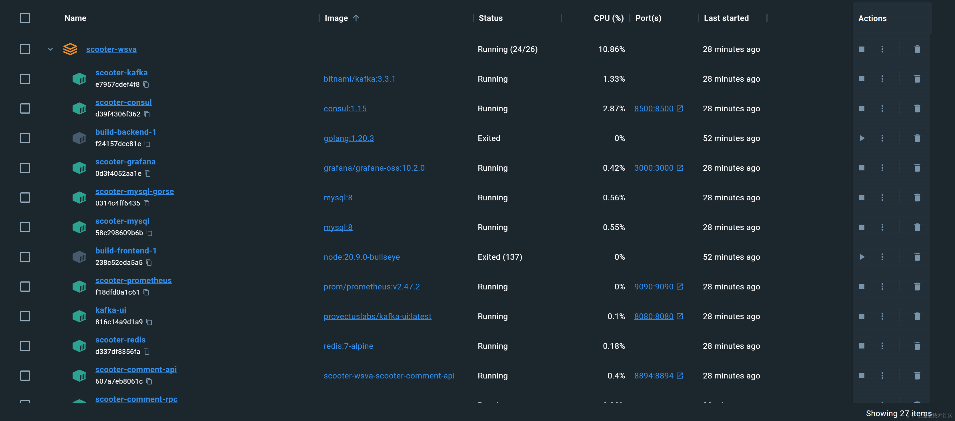The width and height of the screenshot is (955, 421).
Task: Stop the entire scooter-wsva stack
Action: click(862, 49)
